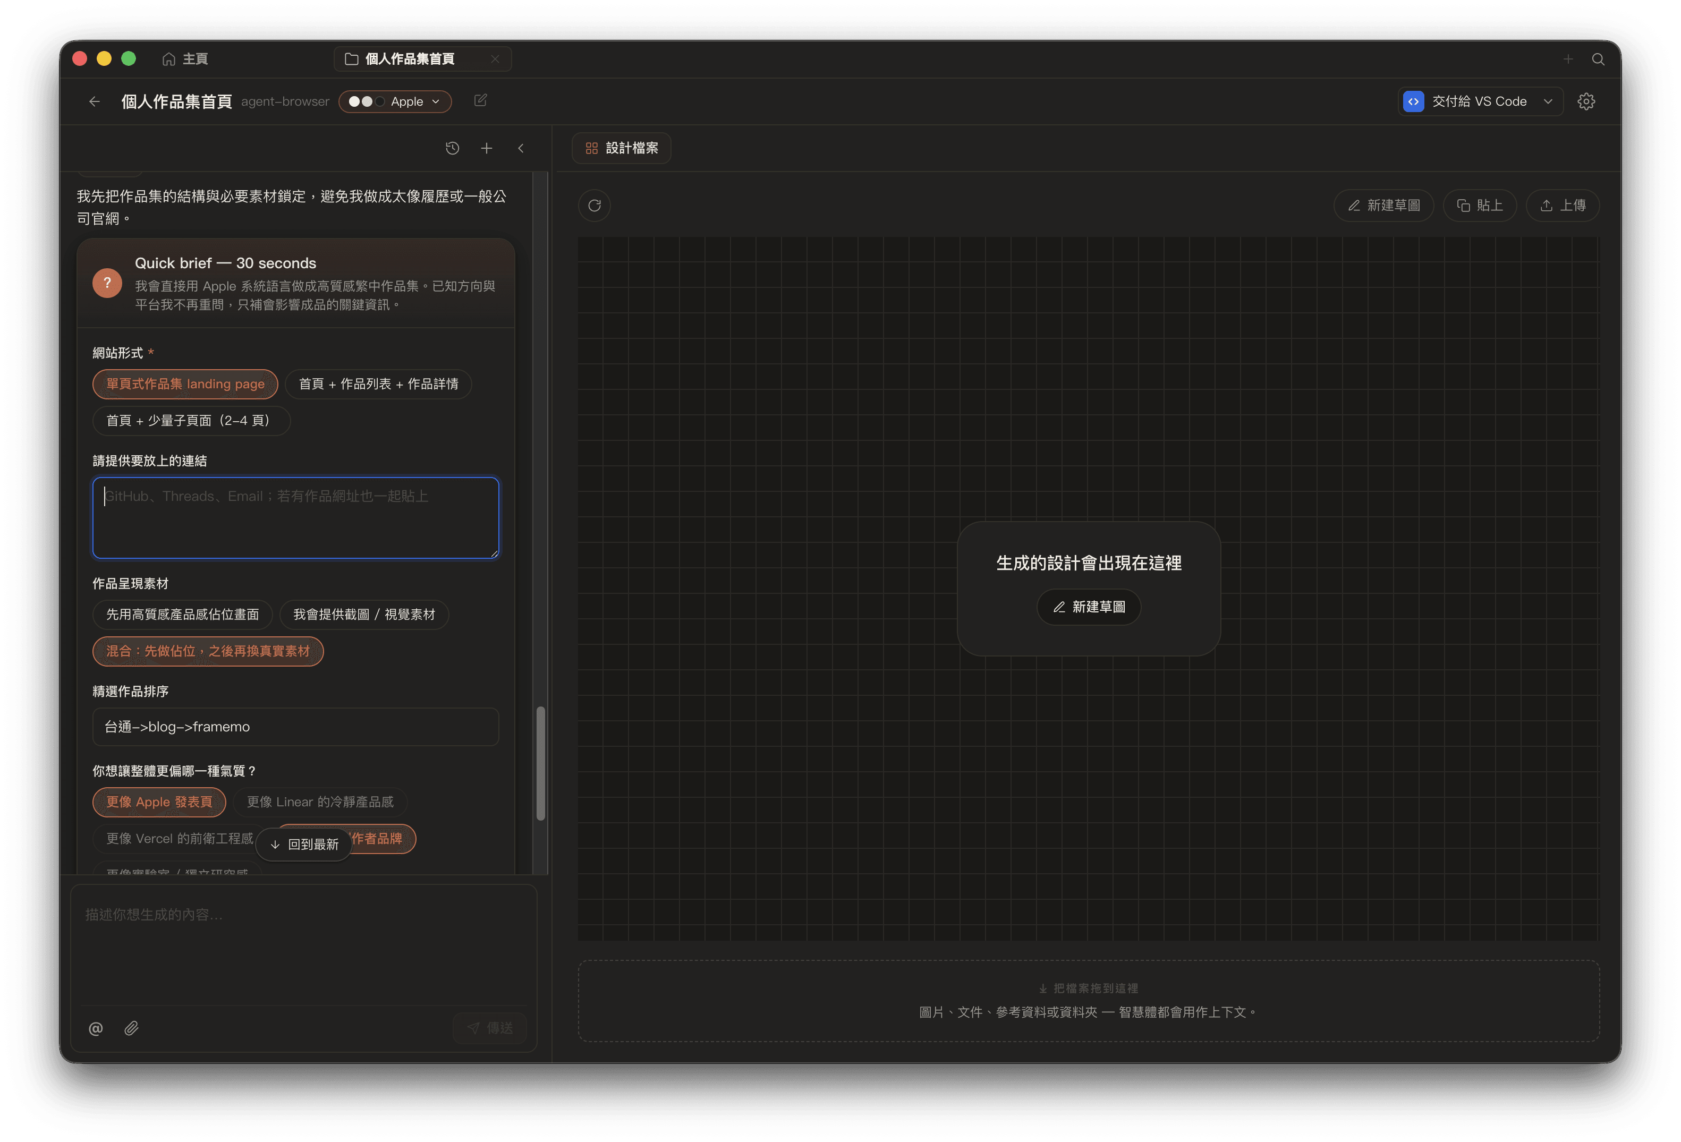The height and width of the screenshot is (1142, 1681).
Task: Click the question mark icon in Quick brief
Action: 107,283
